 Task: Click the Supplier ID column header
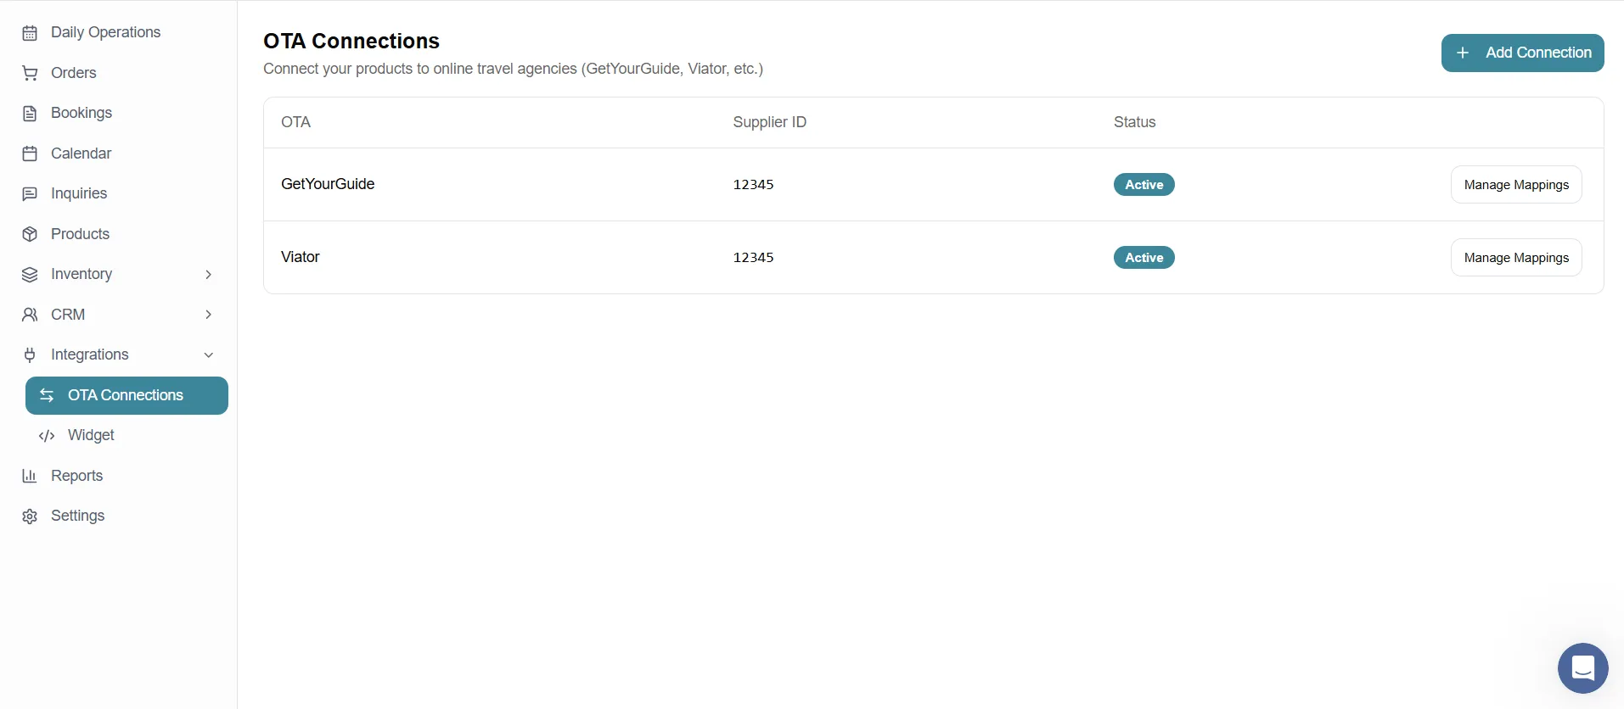(x=769, y=122)
